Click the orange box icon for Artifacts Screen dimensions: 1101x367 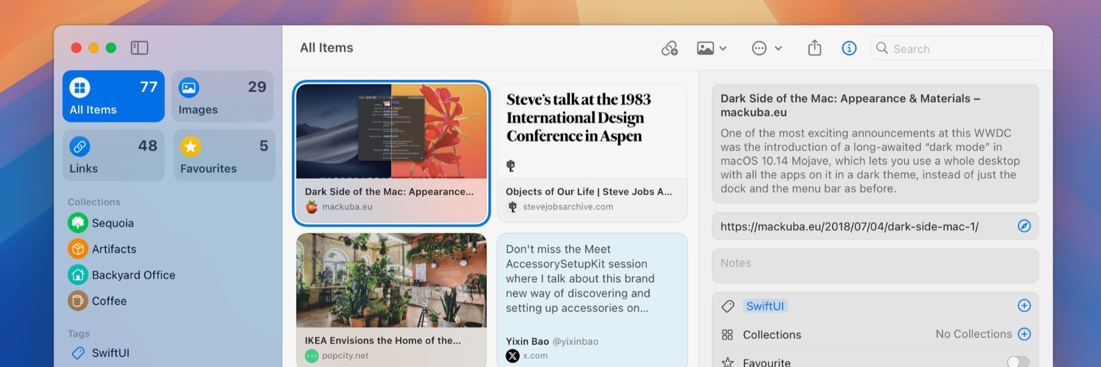click(78, 249)
